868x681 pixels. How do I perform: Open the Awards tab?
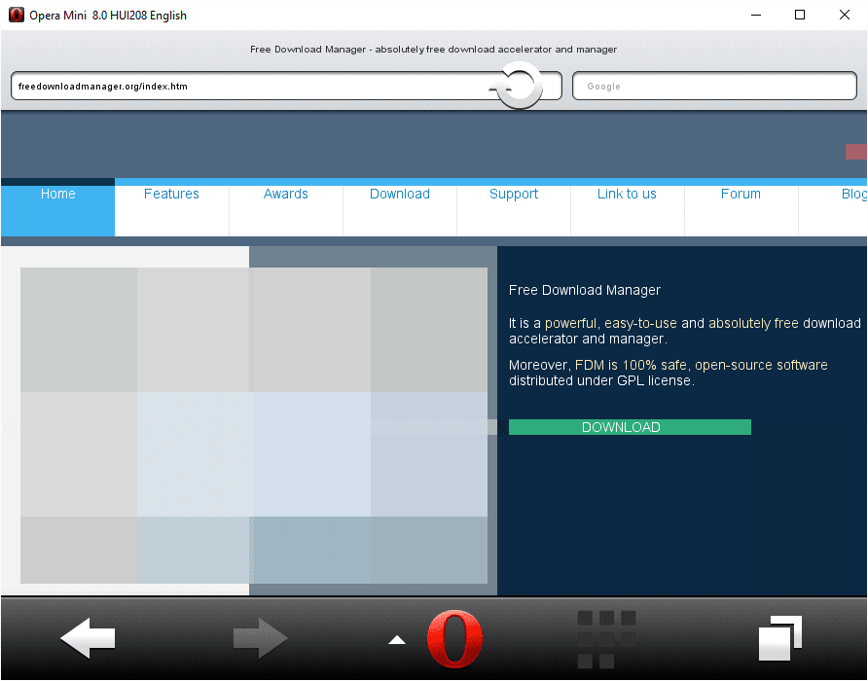click(x=285, y=194)
